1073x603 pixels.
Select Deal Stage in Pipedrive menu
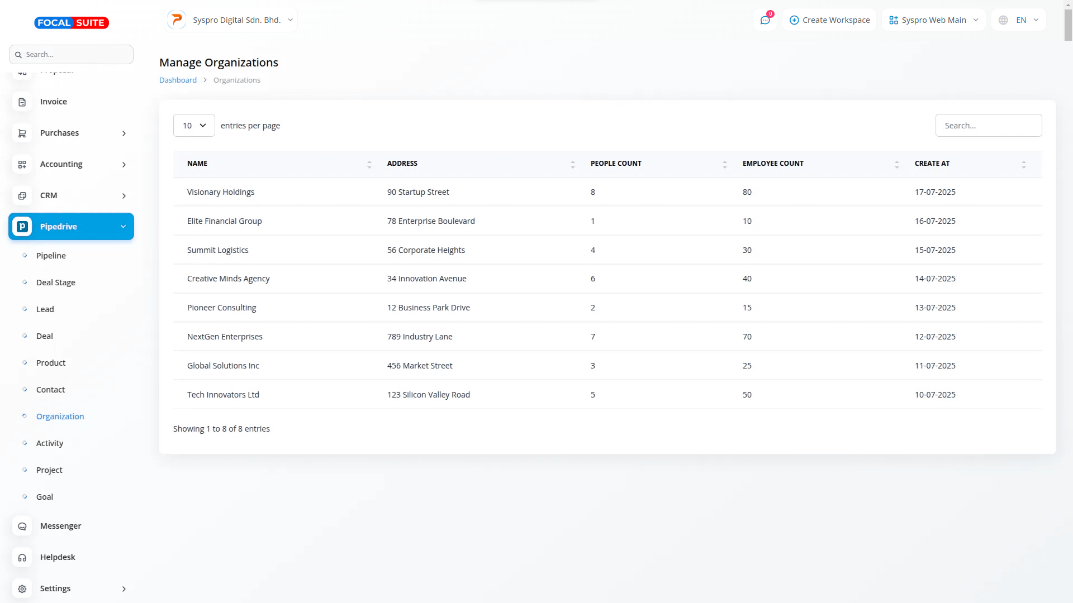click(56, 283)
